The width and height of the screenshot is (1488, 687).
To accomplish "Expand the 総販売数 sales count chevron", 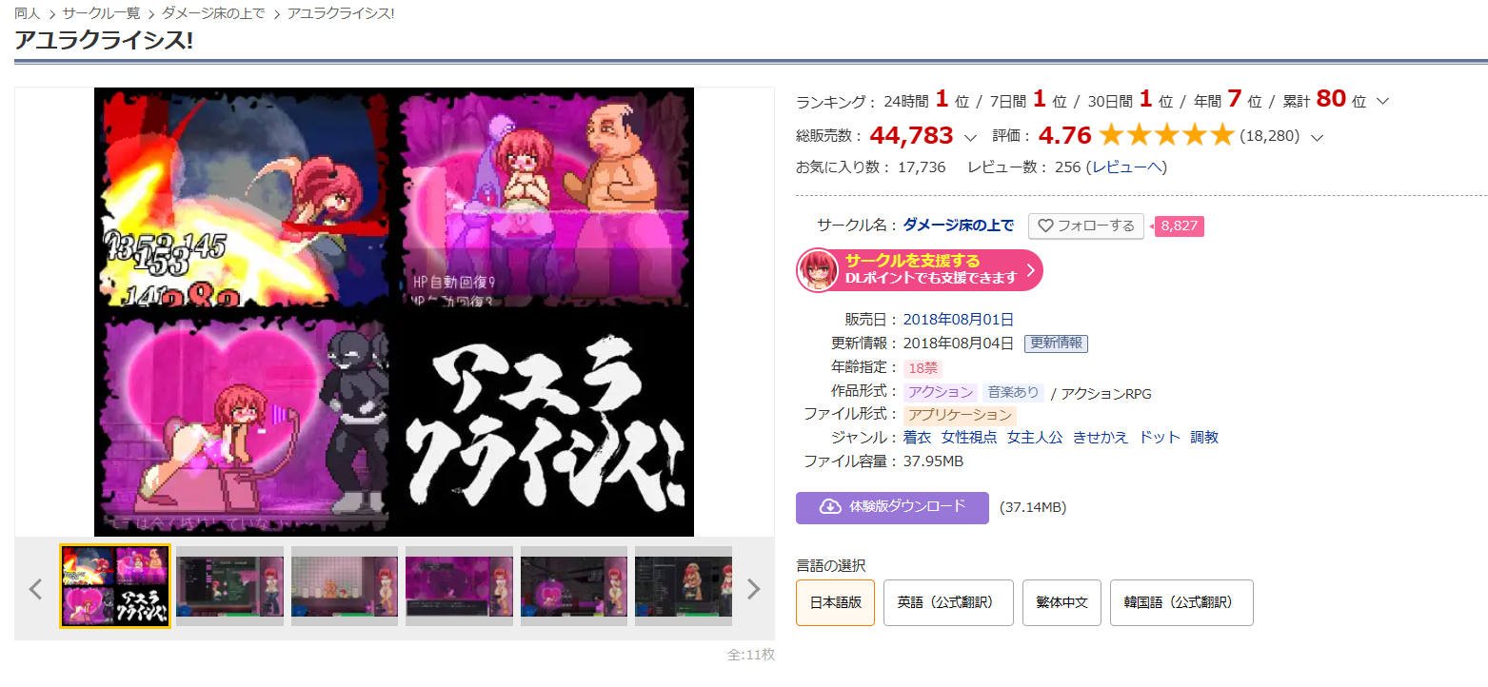I will [970, 137].
